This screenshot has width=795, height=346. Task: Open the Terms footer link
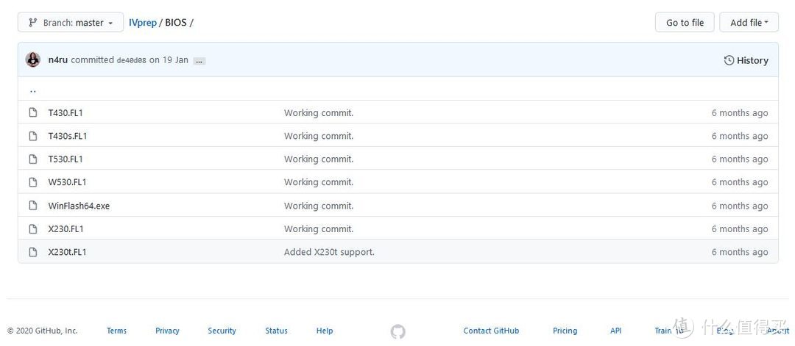[x=116, y=331]
